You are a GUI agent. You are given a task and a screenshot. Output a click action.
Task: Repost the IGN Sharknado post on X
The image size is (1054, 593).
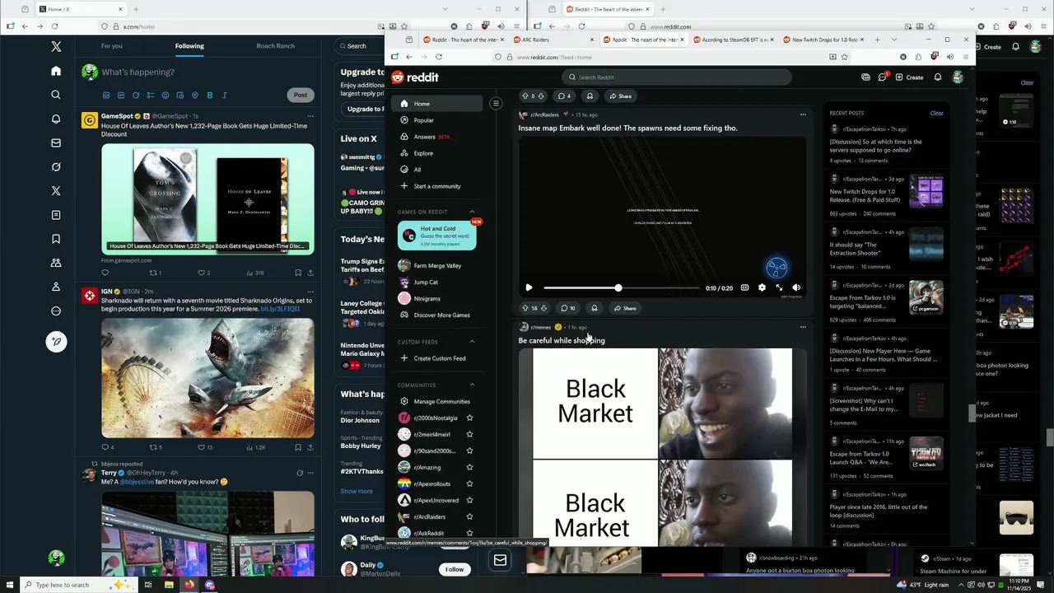coord(153,447)
